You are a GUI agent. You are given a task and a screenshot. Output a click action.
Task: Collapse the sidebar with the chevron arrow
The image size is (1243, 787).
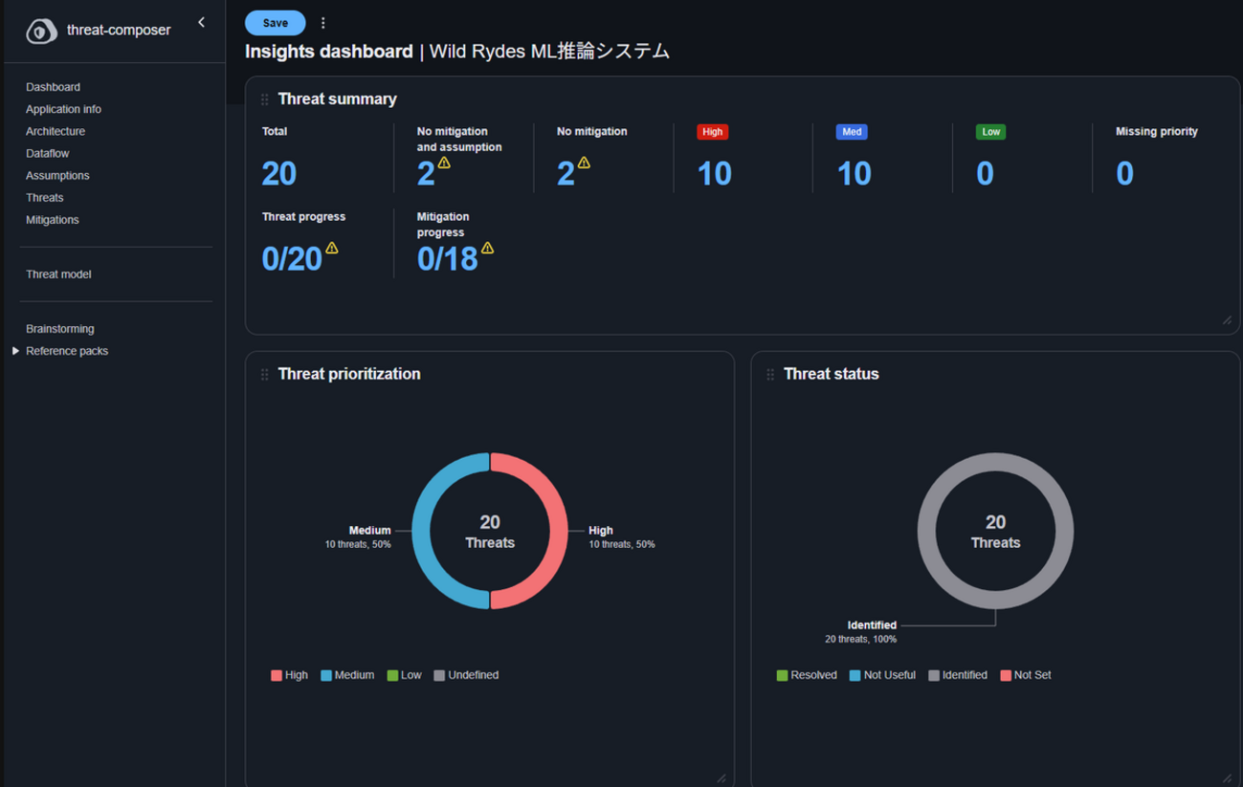(201, 22)
